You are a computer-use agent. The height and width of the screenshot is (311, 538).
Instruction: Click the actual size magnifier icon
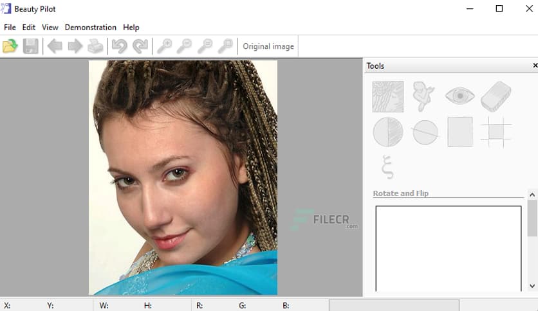coord(205,46)
